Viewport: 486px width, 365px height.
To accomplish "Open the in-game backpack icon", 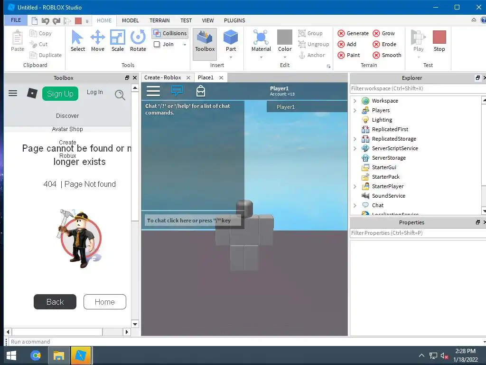I will (x=201, y=91).
